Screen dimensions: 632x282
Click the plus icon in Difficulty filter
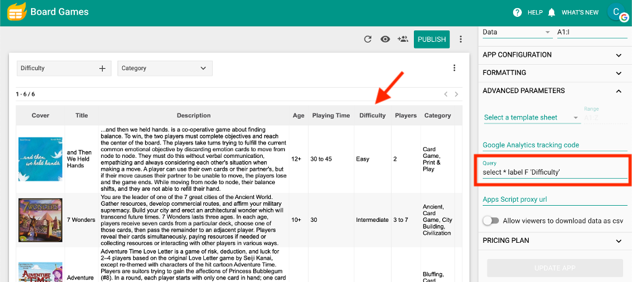103,69
